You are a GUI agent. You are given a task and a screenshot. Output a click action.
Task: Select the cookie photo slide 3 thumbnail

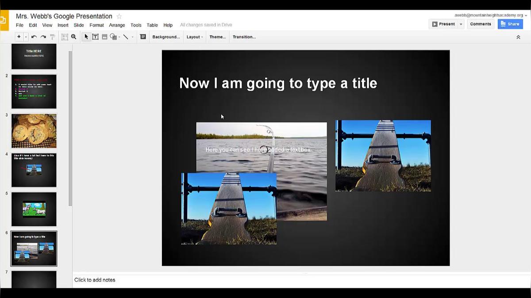point(34,131)
